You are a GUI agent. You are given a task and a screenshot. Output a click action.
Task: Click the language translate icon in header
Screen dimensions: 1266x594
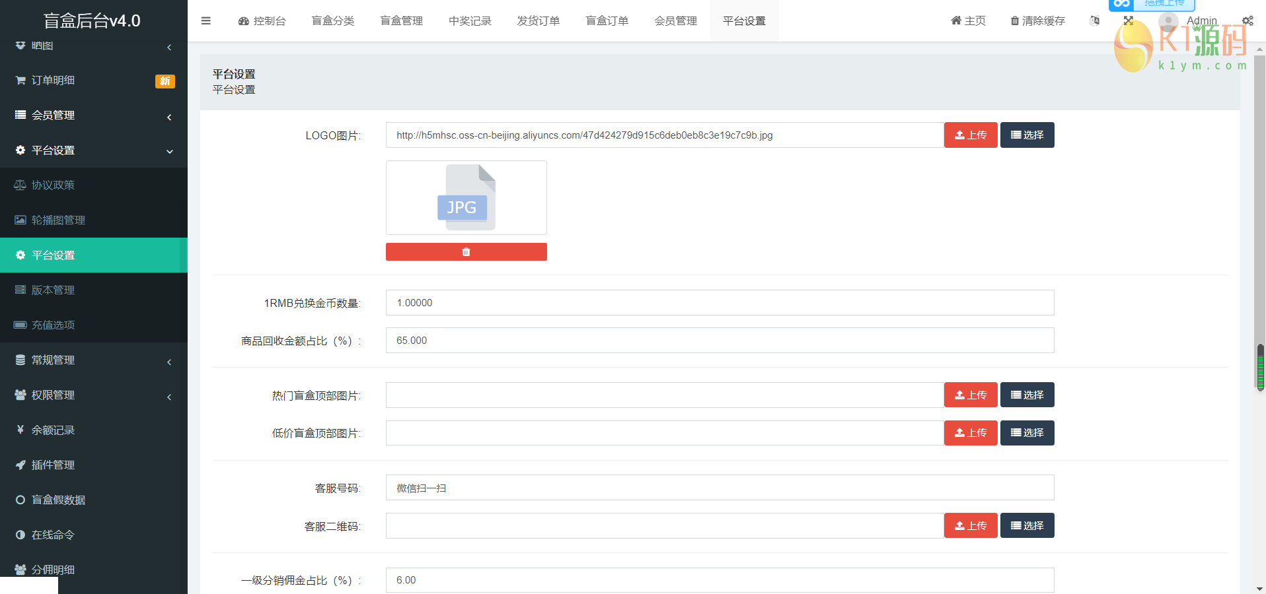pyautogui.click(x=1095, y=21)
